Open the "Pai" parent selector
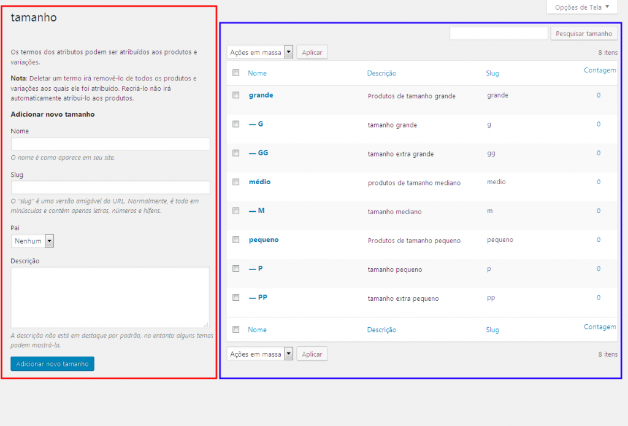Image resolution: width=628 pixels, height=426 pixels. click(32, 241)
